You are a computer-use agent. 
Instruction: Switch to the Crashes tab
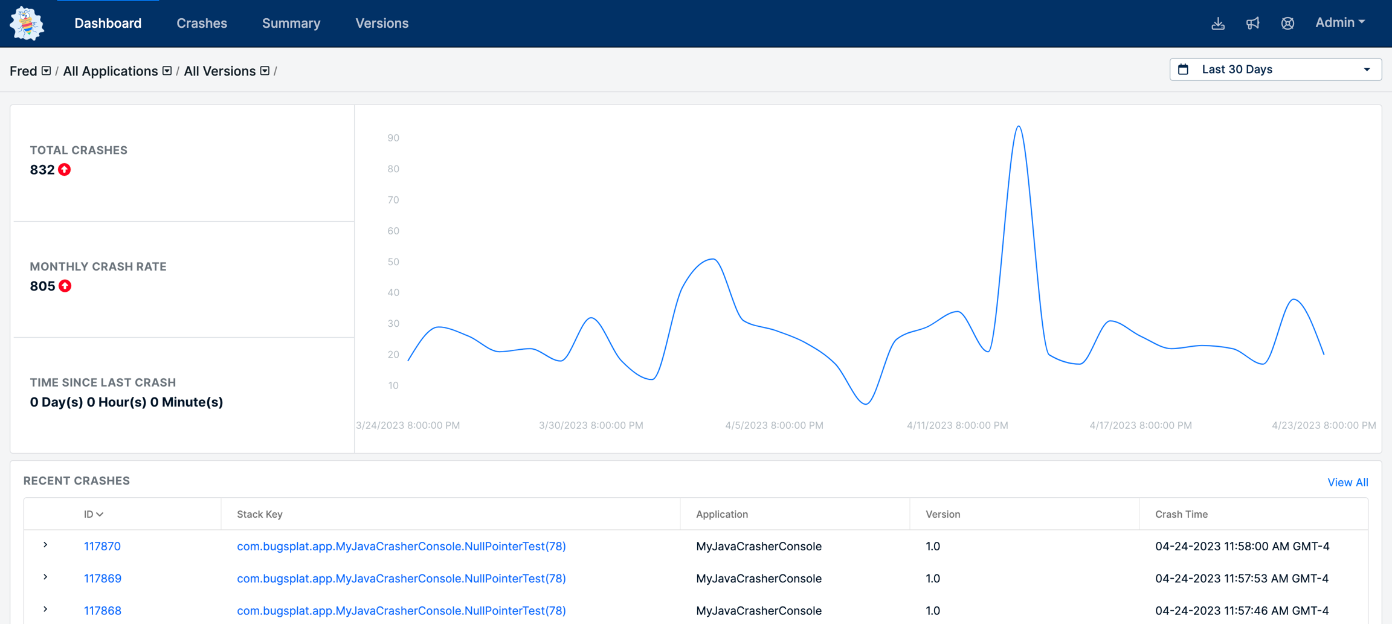pos(202,24)
